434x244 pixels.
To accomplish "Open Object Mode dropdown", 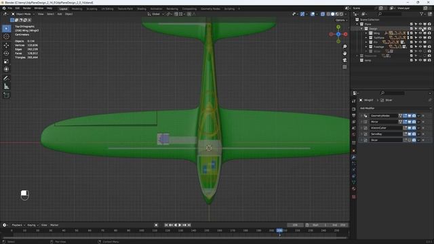I will [x=22, y=14].
